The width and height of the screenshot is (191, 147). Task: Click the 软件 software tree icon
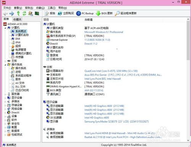9,120
